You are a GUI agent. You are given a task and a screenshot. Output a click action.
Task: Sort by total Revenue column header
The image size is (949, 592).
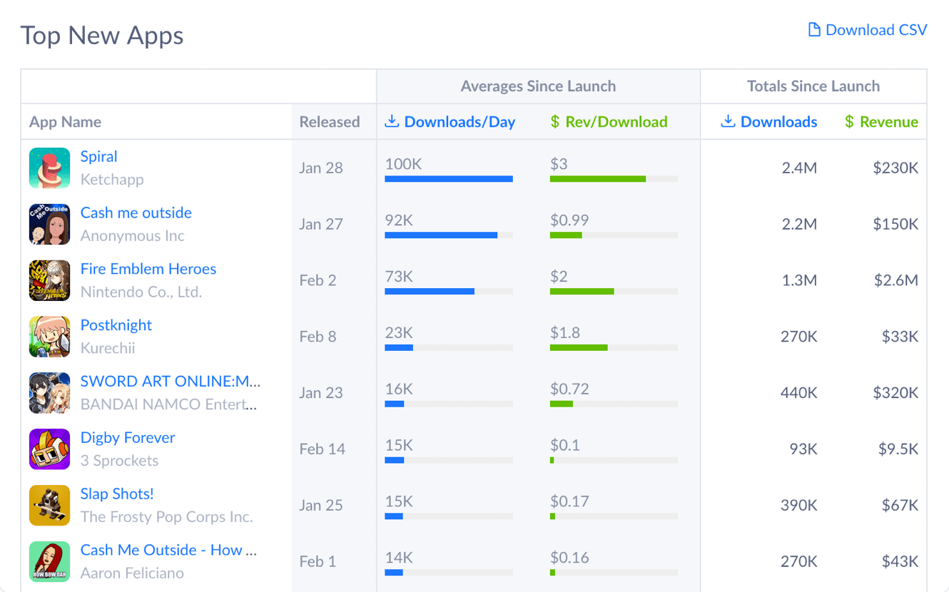click(882, 122)
